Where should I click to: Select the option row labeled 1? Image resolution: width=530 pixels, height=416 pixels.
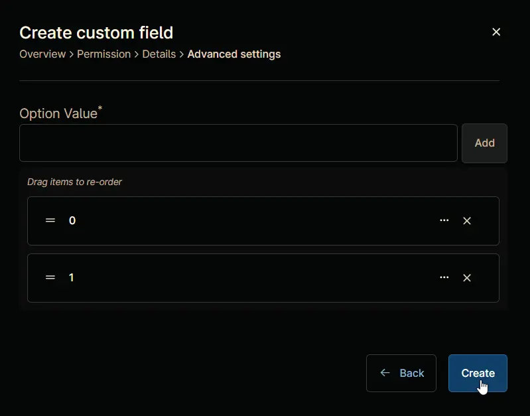point(263,278)
